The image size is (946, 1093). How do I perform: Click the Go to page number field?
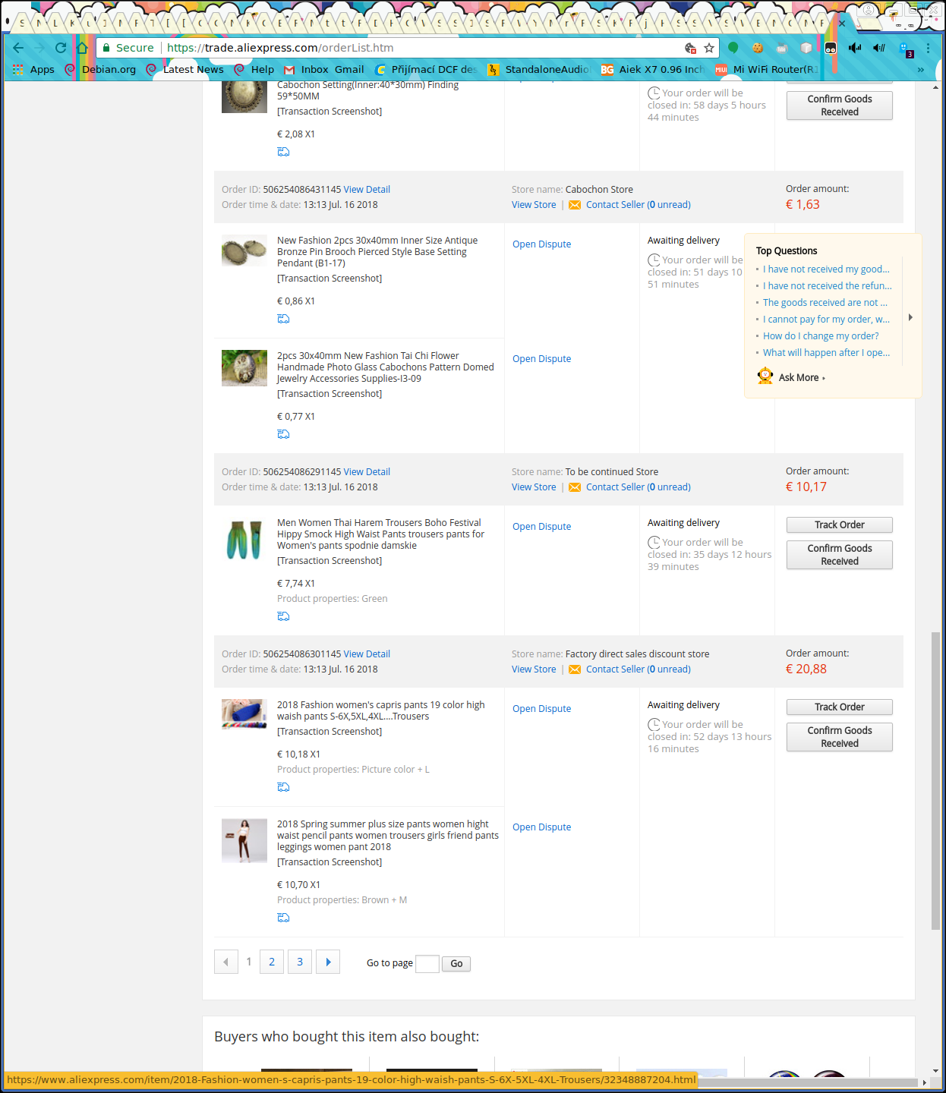coord(427,964)
